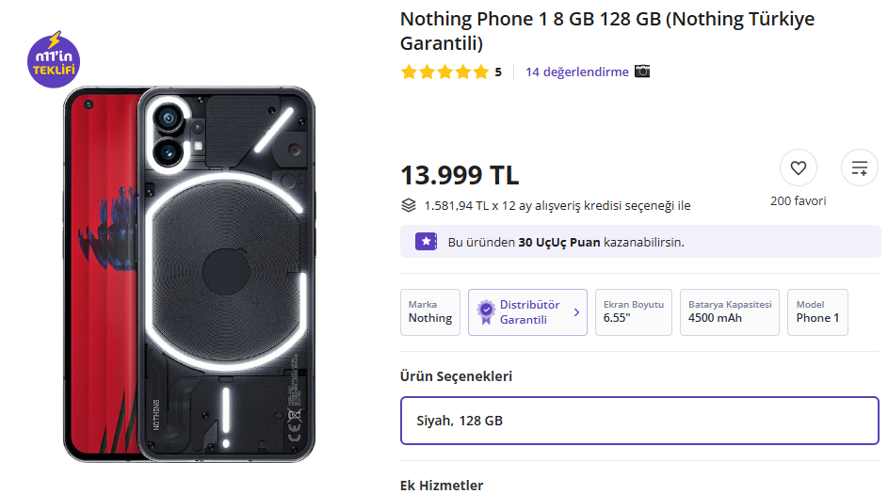888x494 pixels.
Task: Click the Model Phone 1 chip
Action: (x=816, y=312)
